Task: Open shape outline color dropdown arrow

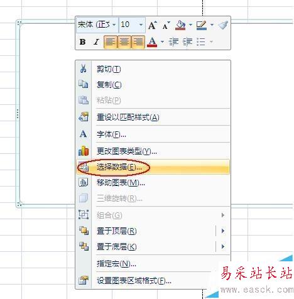Action: pyautogui.click(x=212, y=25)
